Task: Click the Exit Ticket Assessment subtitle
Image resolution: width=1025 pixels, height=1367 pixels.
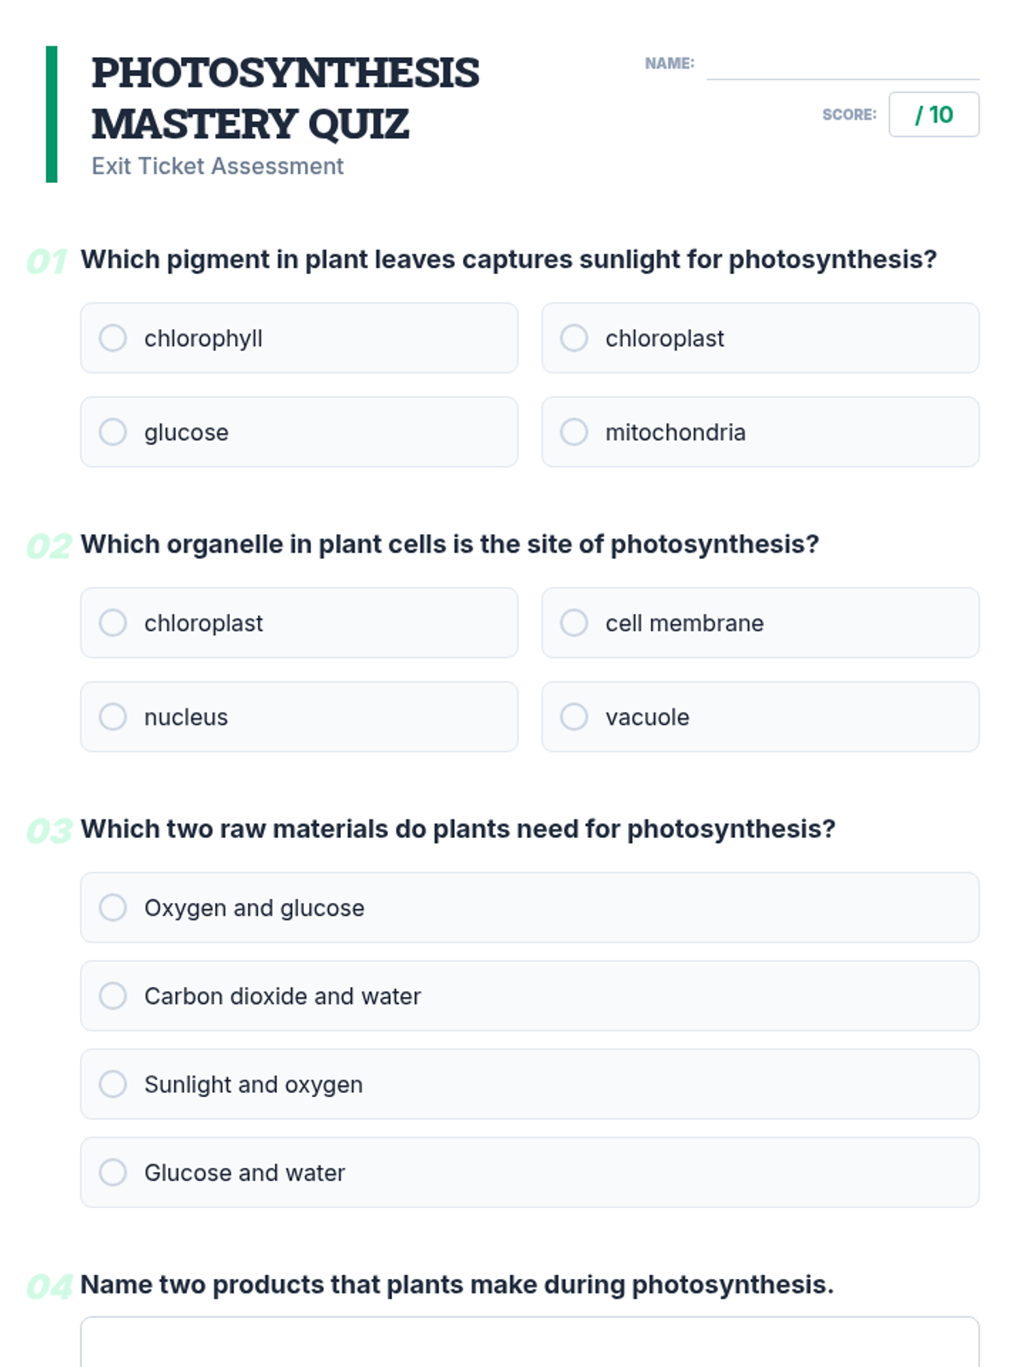Action: pos(218,166)
